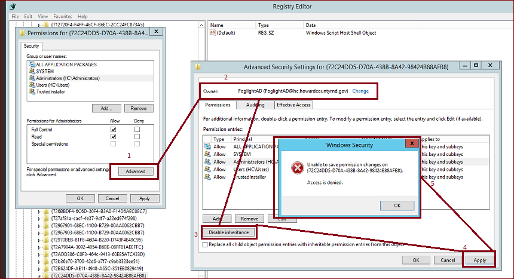Click the folder icon of key {727af81a-cacf-4e37-9df7-a22ed974f298}

46,218
